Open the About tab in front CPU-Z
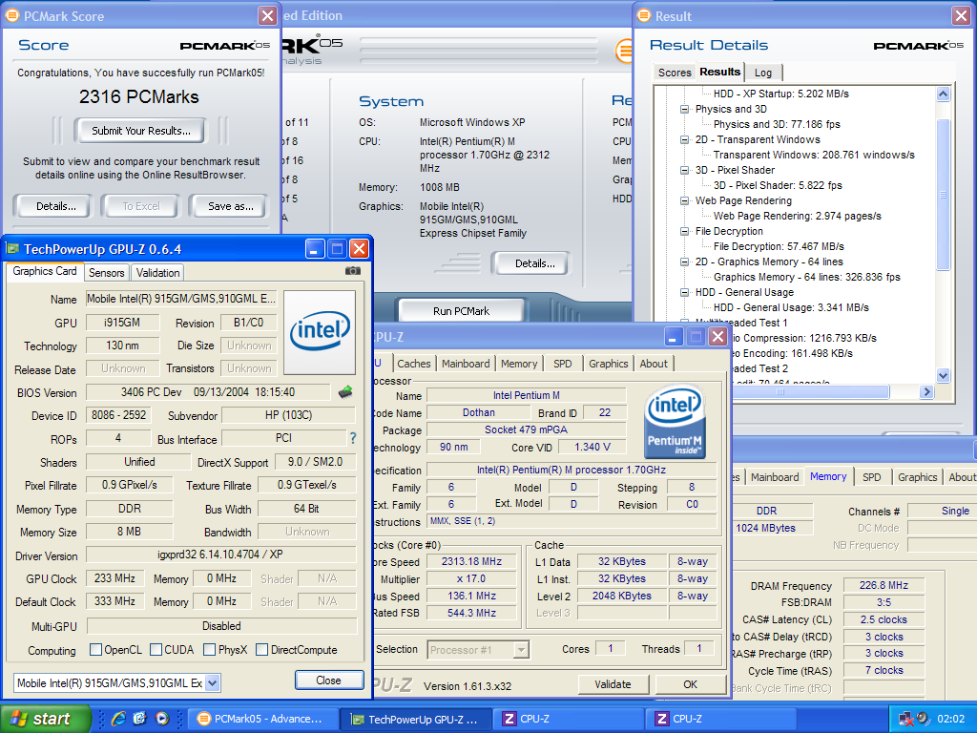977x733 pixels. tap(654, 364)
